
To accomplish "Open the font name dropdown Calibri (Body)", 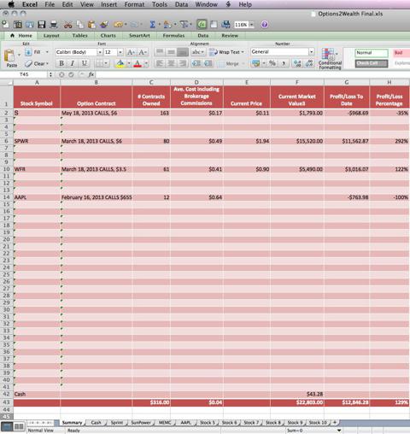I will (x=99, y=52).
